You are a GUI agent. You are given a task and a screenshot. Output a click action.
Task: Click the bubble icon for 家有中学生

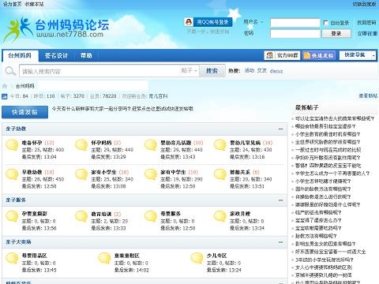pyautogui.click(x=151, y=174)
